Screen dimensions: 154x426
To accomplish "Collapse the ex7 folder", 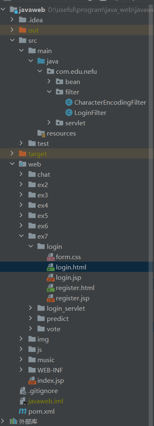I will [21, 236].
